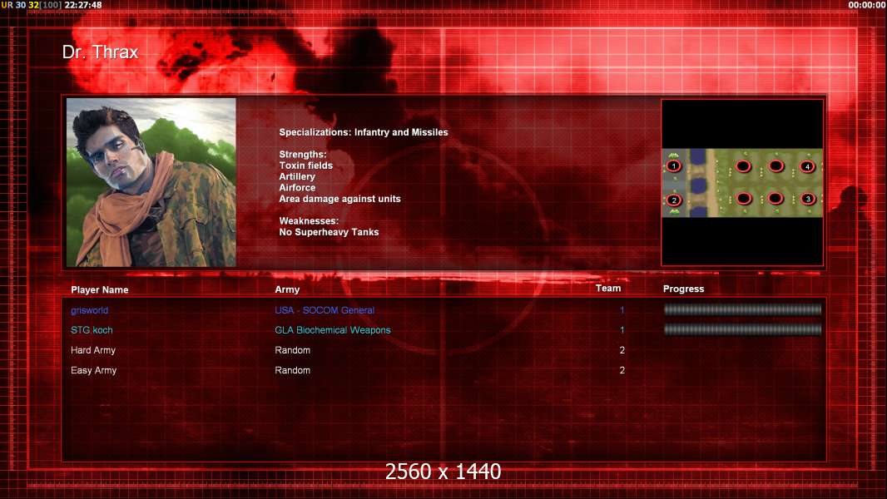Click the Dr. Thrax general portrait
887x499 pixels.
[x=151, y=182]
